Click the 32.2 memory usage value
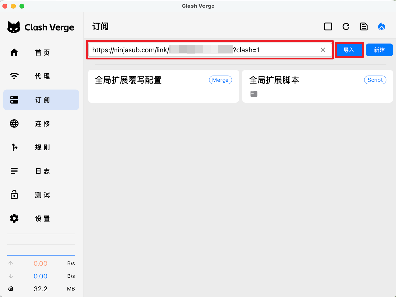Image resolution: width=396 pixels, height=297 pixels. (40, 289)
